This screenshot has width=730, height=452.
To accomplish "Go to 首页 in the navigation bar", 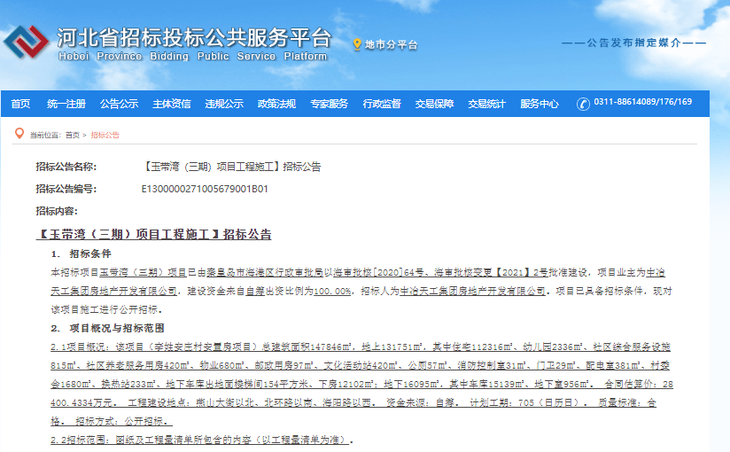I will [20, 104].
